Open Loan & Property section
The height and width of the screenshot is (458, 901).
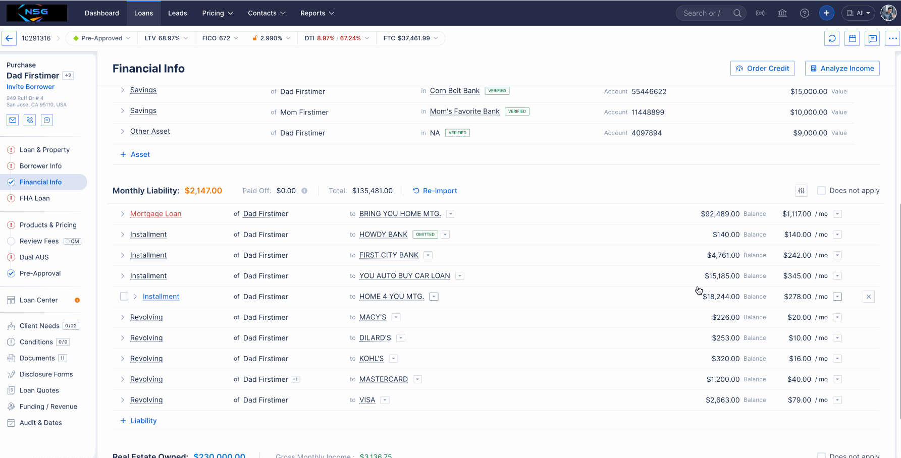44,150
